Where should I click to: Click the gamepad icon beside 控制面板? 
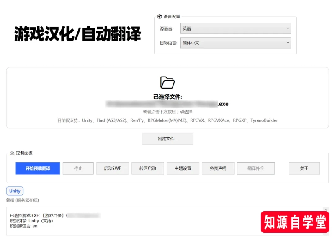point(12,153)
